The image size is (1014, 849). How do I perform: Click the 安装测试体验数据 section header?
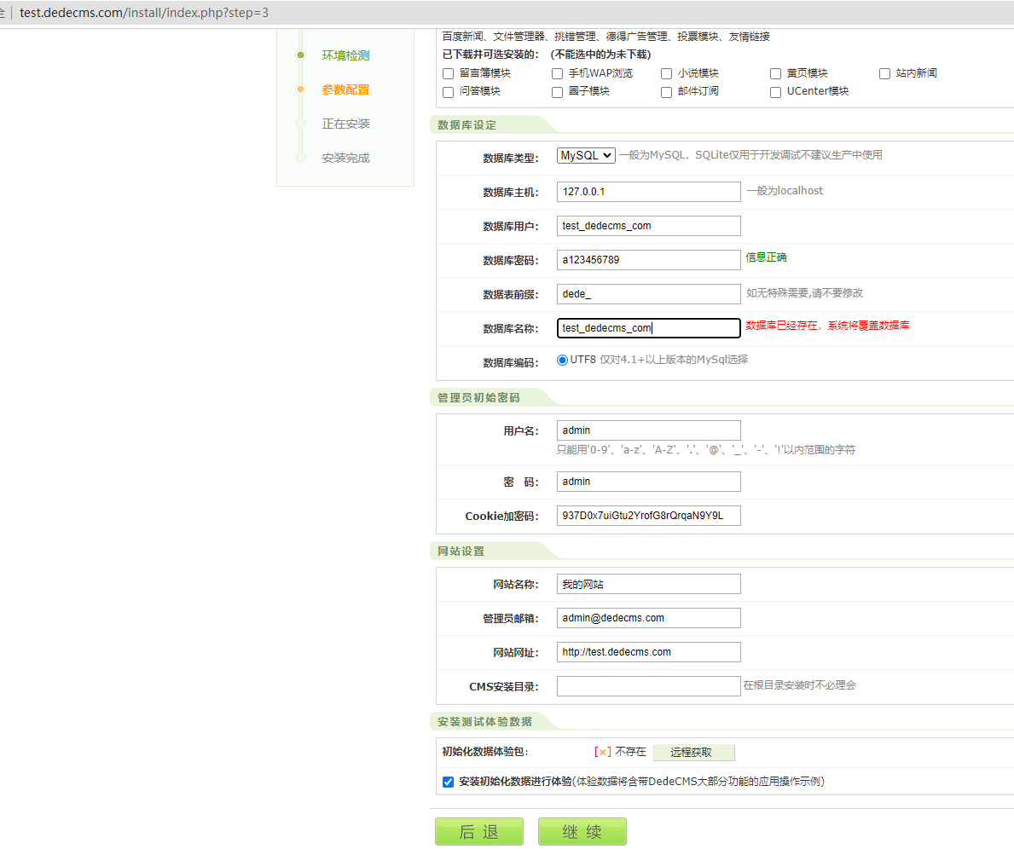point(484,722)
